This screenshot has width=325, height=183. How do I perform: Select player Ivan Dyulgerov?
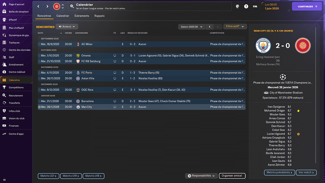(276, 107)
